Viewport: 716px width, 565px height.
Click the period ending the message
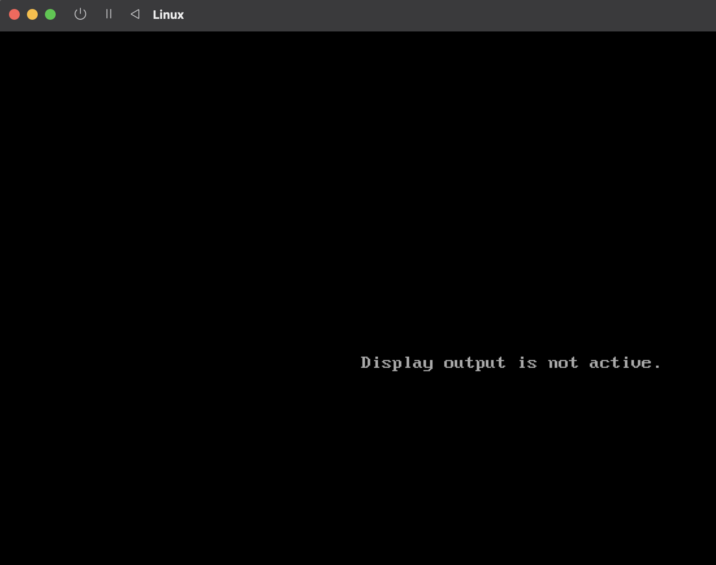pos(658,367)
